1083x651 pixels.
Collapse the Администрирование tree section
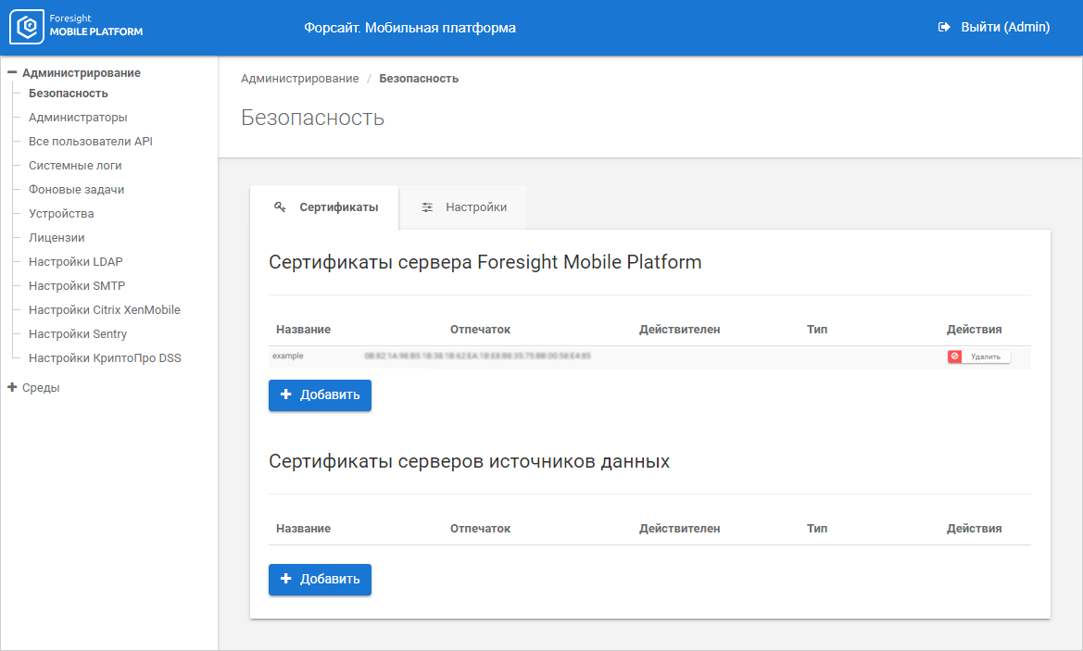point(13,72)
